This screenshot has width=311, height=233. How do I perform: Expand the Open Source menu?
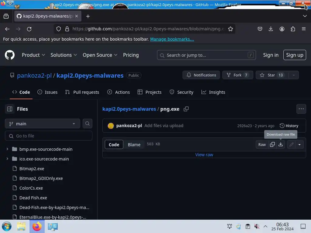100,55
